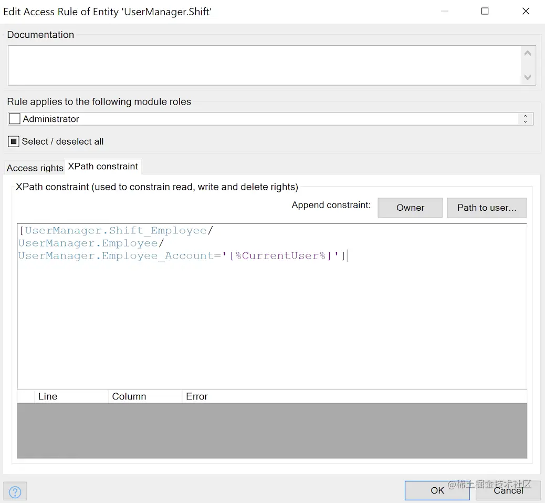Click the Error column header

point(354,396)
